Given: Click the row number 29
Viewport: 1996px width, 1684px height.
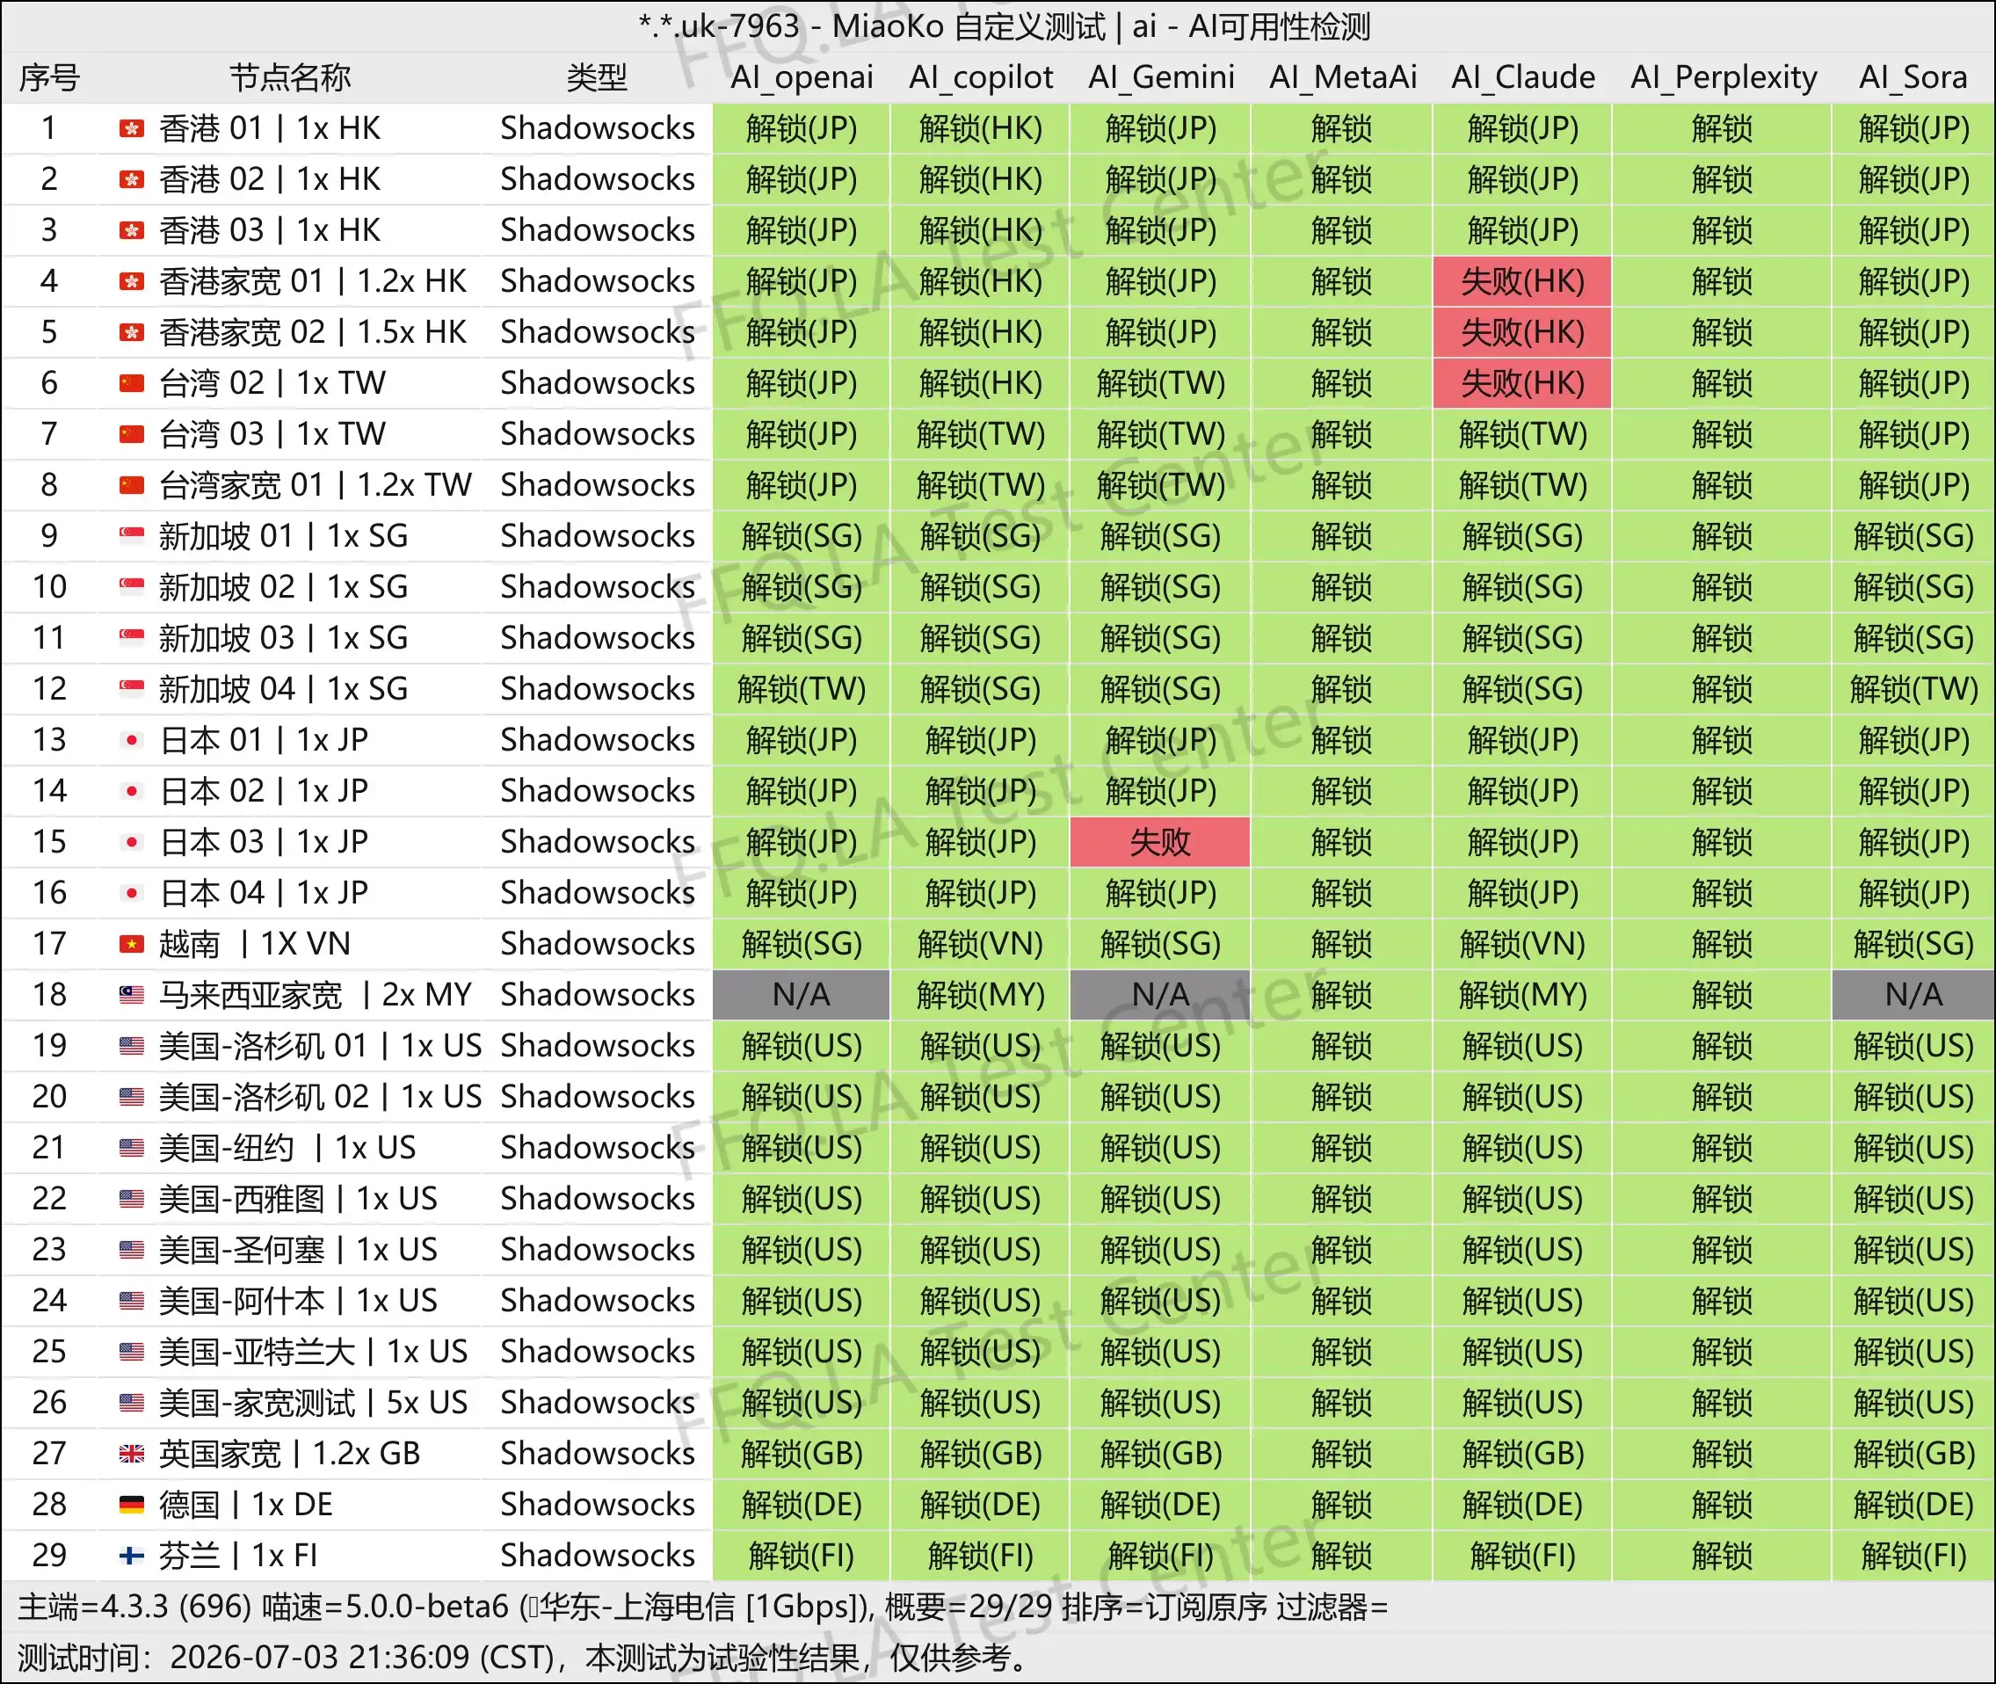Looking at the screenshot, I should click(49, 1556).
